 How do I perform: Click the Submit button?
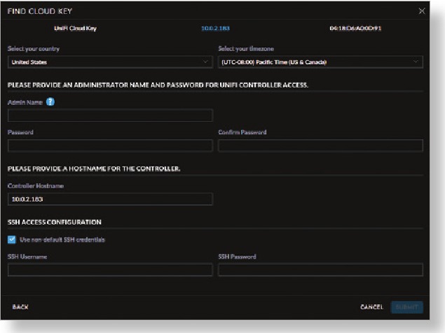[x=406, y=307]
